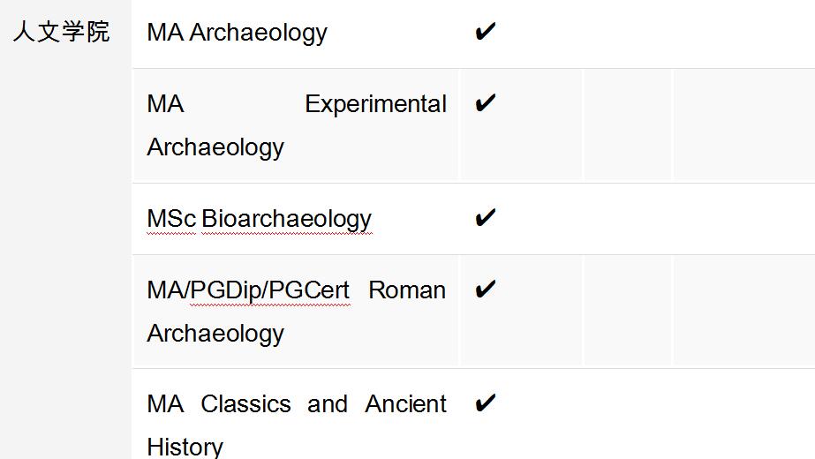
Task: Click the checkmark in MA Experimental Archaeology row
Action: (x=486, y=103)
